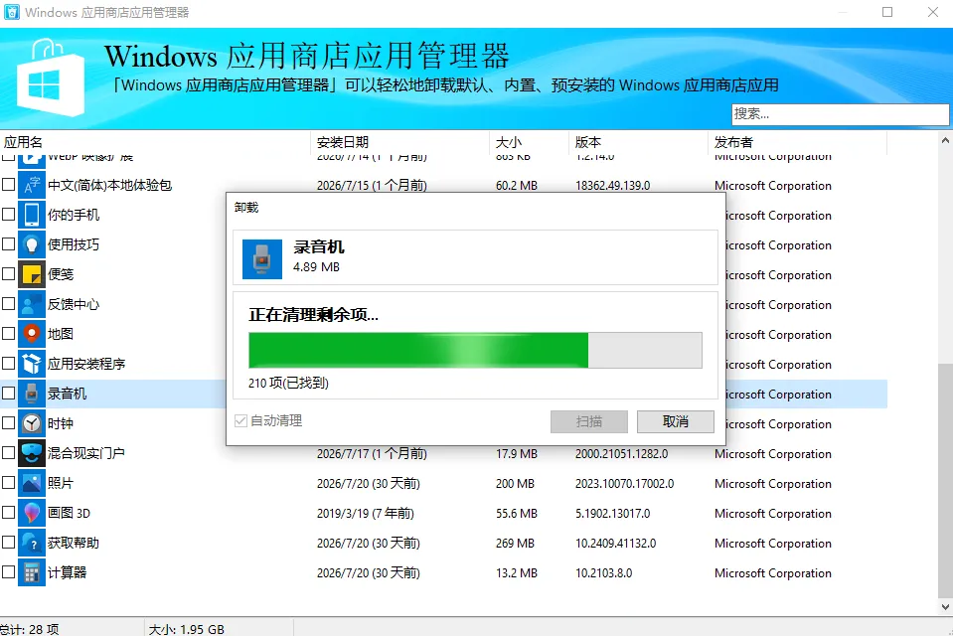Image resolution: width=953 pixels, height=636 pixels.
Task: Select the 录音机 row in app list
Action: (443, 394)
